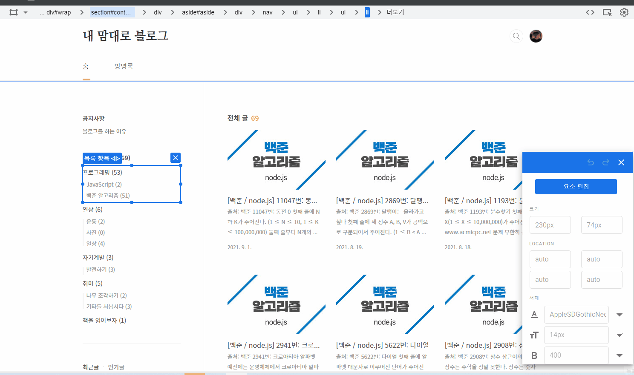Image resolution: width=634 pixels, height=375 pixels.
Task: Open subcategory JavaScript (2)
Action: [x=104, y=185]
